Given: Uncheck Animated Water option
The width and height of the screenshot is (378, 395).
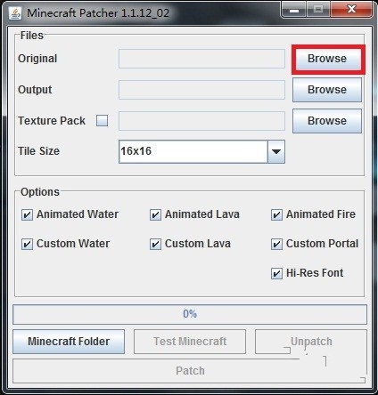Looking at the screenshot, I should 27,214.
